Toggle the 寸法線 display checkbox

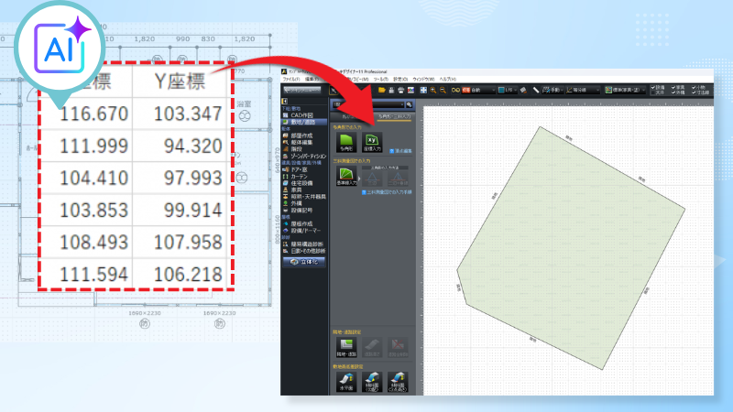click(x=695, y=92)
